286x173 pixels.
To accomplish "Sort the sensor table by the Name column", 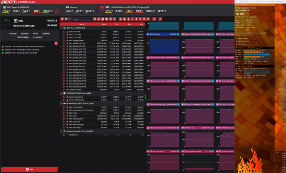I will click(x=81, y=24).
